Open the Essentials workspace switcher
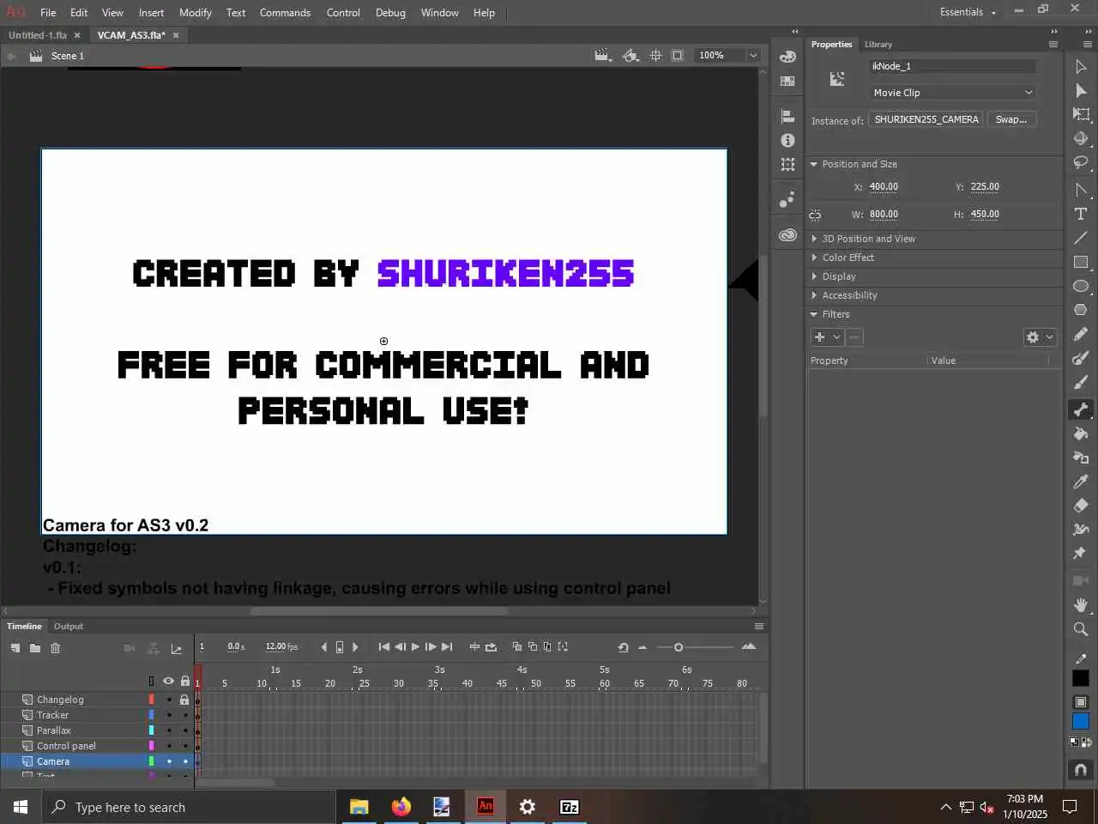 pos(967,12)
